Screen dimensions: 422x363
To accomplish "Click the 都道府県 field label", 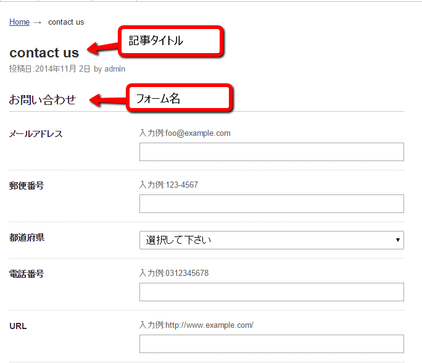I will point(27,238).
